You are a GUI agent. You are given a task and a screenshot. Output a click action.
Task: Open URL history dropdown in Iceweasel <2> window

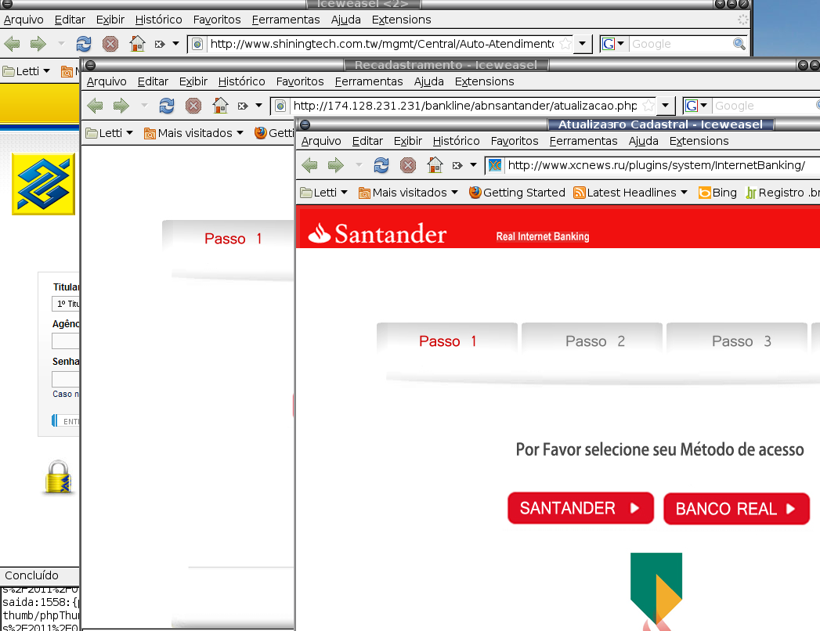[x=582, y=44]
